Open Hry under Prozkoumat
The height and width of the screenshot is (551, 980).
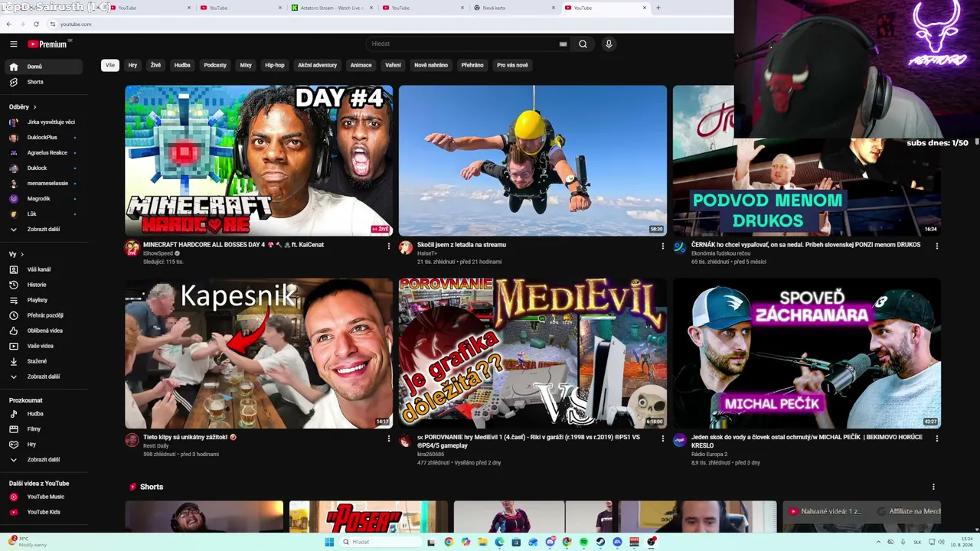(x=43, y=445)
